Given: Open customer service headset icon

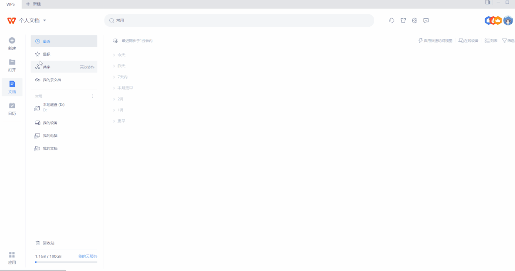Looking at the screenshot, I should point(391,21).
